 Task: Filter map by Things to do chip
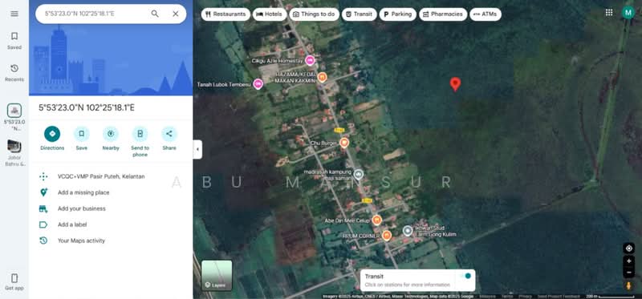coord(314,14)
